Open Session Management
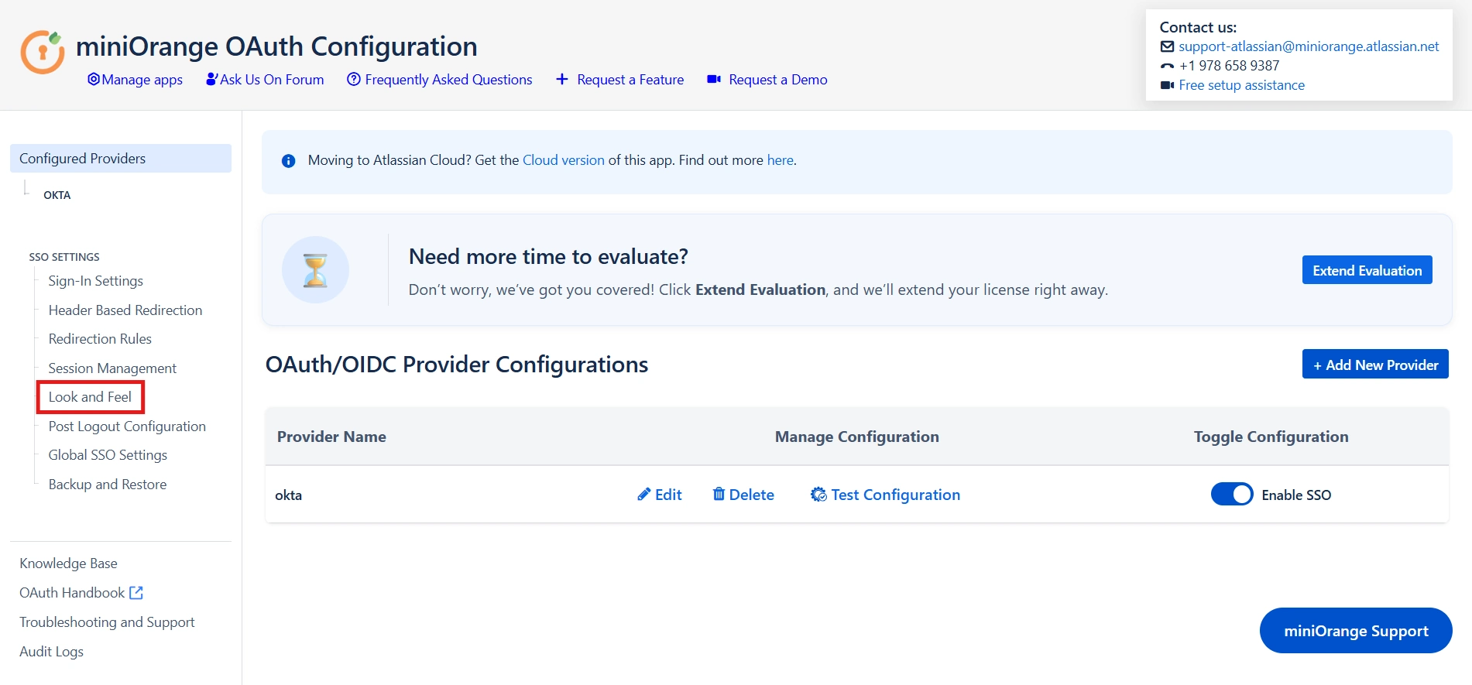The image size is (1472, 685). click(x=112, y=368)
